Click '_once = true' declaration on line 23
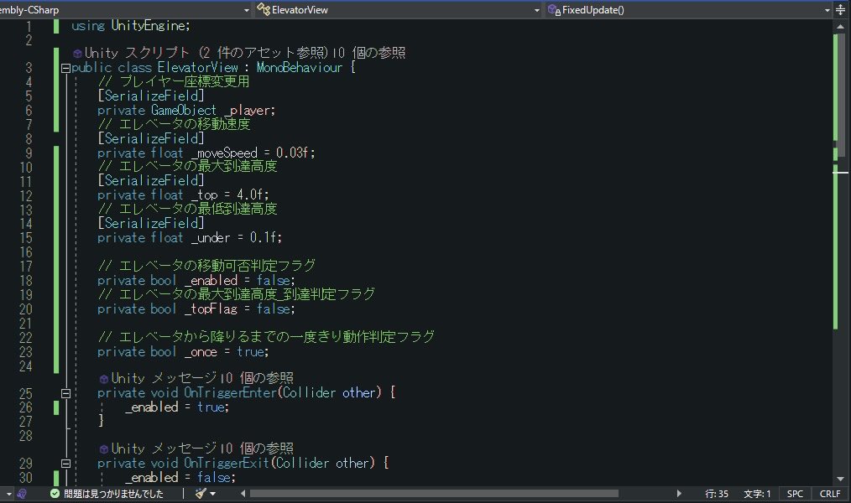The width and height of the screenshot is (851, 503). [225, 352]
